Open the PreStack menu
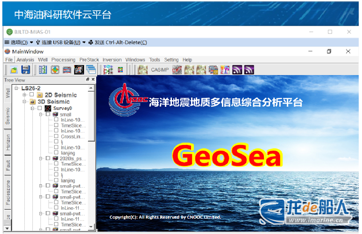Viewport: 362px width, 234px height. click(89, 60)
